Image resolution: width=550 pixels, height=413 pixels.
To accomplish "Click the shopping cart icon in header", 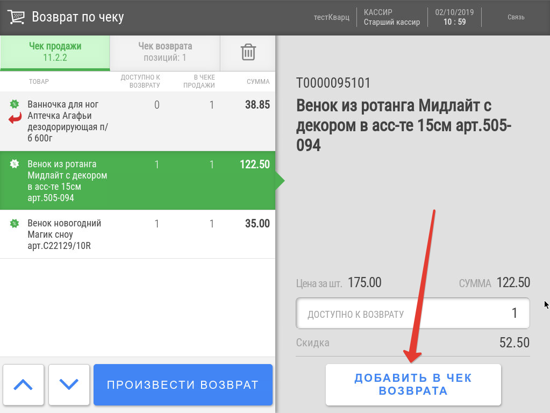I will pyautogui.click(x=16, y=17).
